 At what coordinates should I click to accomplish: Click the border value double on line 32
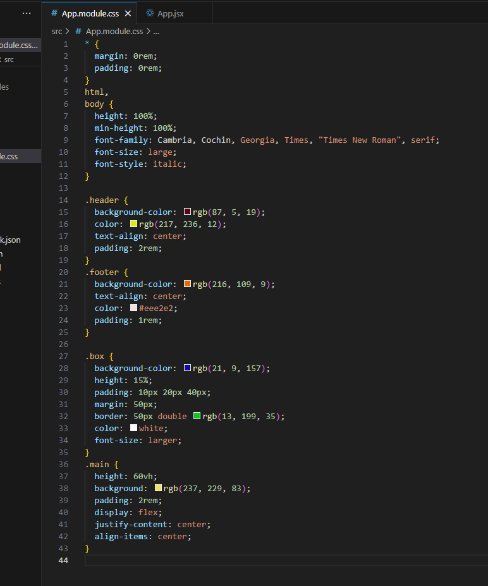173,417
